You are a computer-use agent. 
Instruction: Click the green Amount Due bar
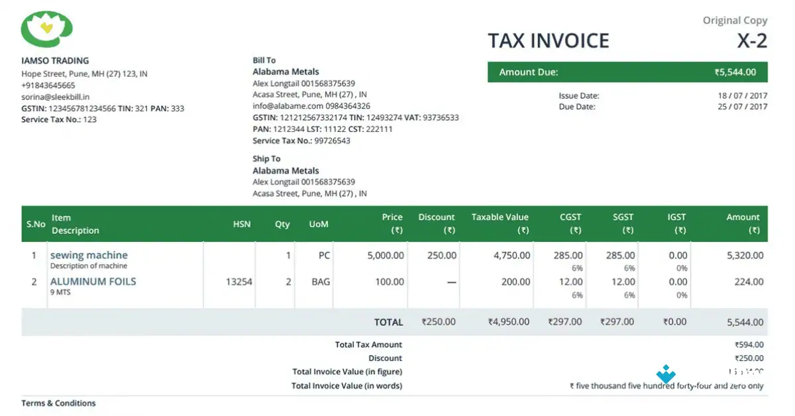pos(627,72)
